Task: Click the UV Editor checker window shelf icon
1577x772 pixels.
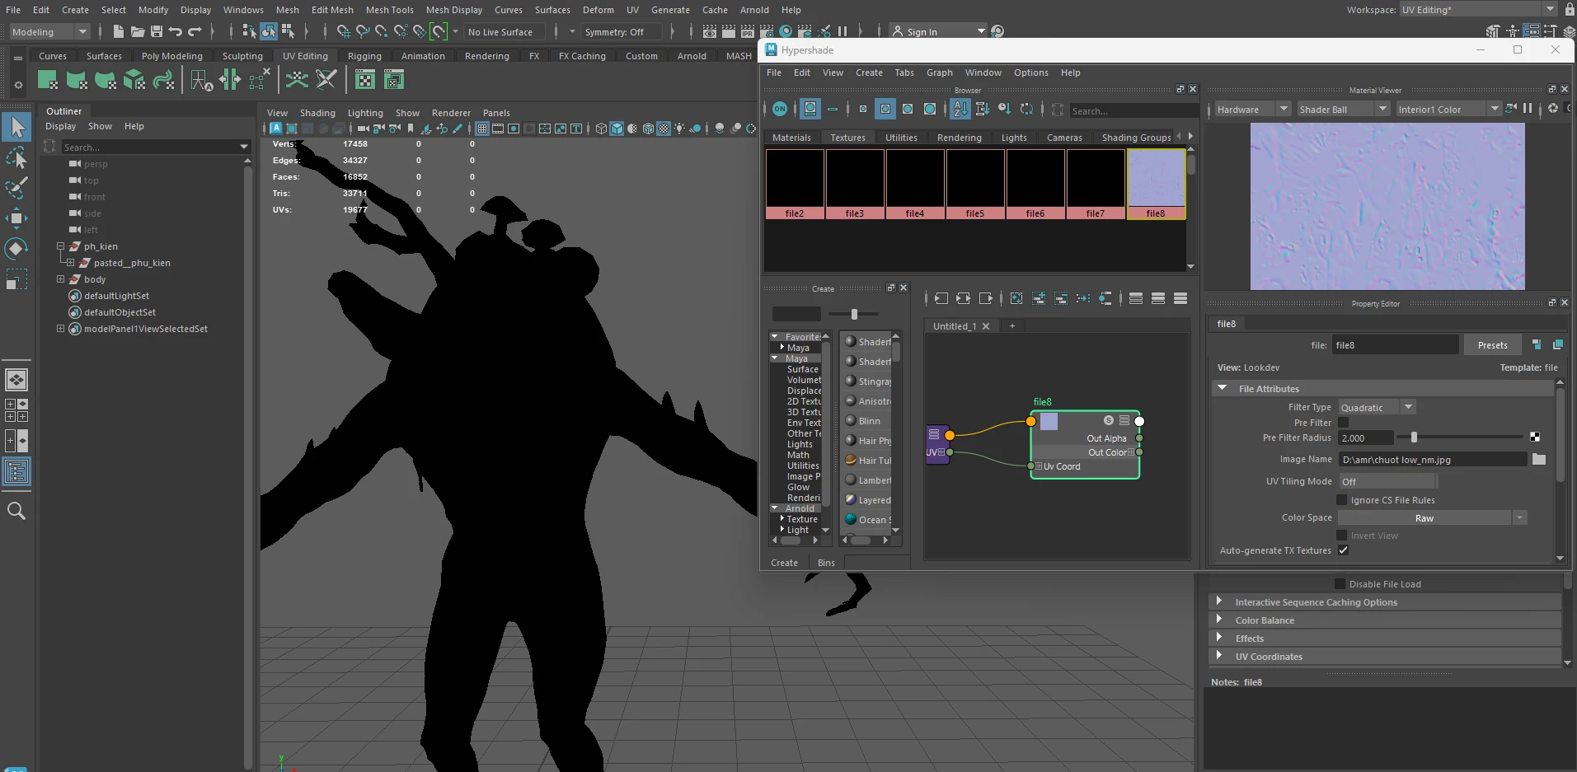Action: coord(364,80)
